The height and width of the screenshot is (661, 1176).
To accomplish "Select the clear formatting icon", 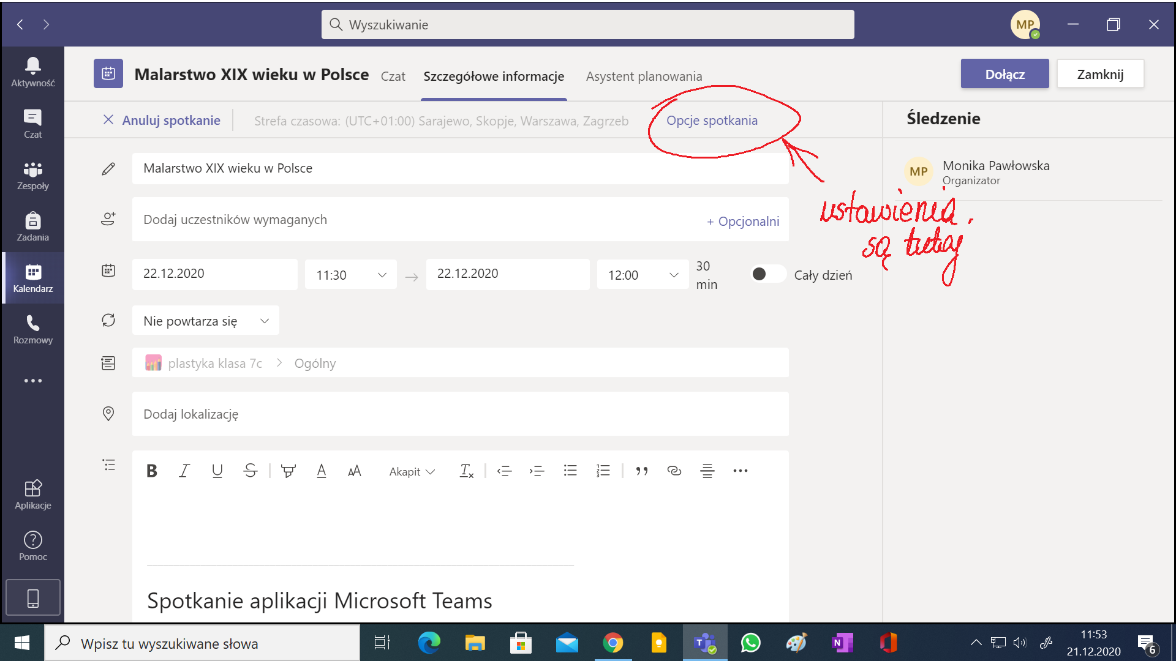I will click(x=467, y=471).
